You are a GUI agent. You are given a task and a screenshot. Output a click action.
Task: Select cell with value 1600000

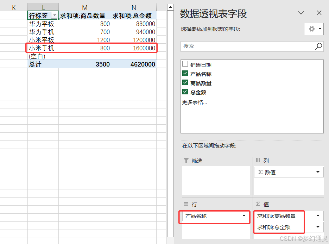click(134, 48)
